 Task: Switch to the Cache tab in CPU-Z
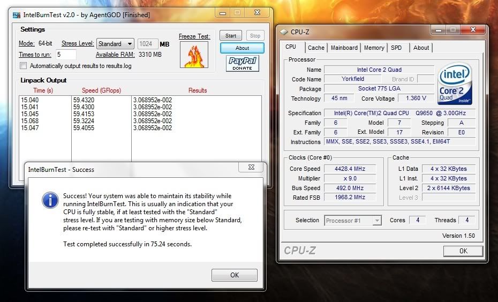(316, 48)
